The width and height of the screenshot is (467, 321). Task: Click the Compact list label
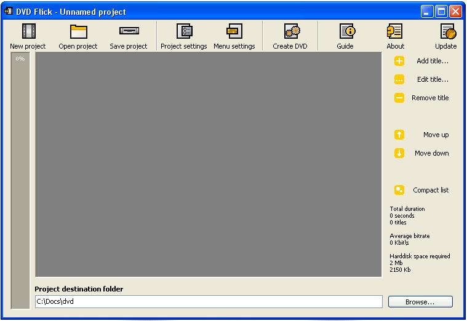click(x=431, y=190)
